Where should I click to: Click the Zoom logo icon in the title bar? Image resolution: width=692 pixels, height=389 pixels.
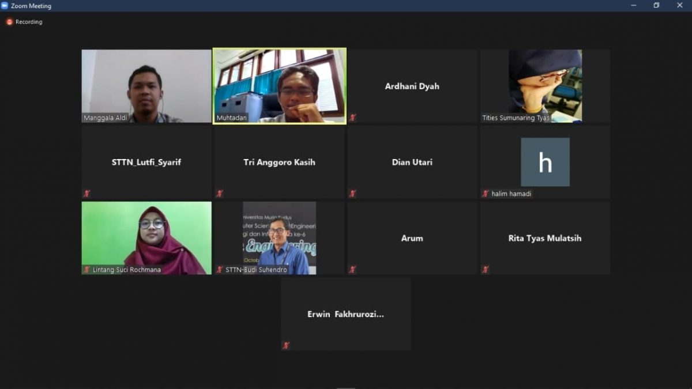5,6
